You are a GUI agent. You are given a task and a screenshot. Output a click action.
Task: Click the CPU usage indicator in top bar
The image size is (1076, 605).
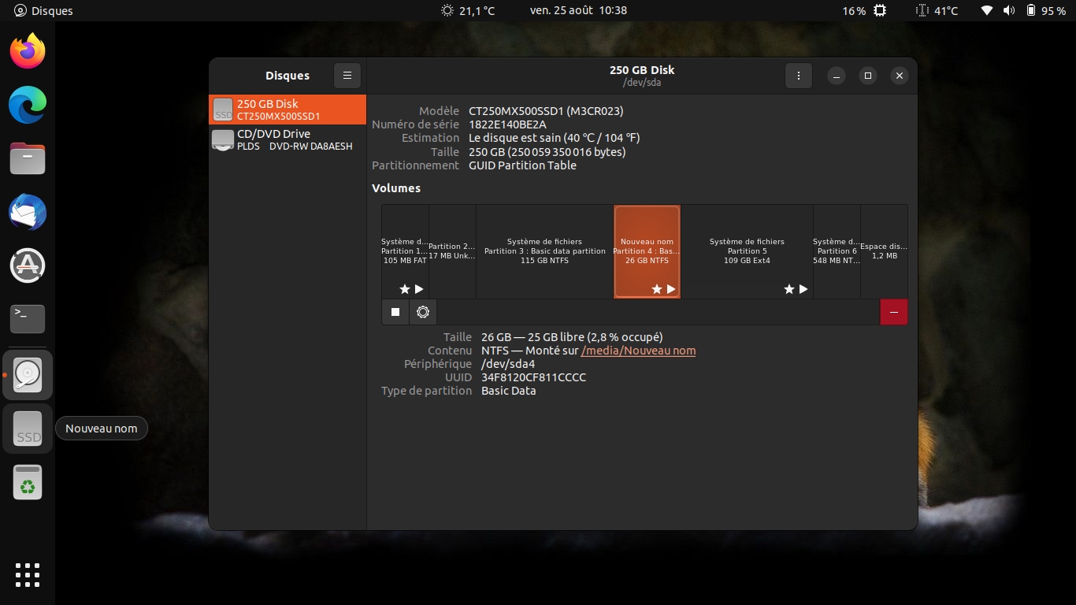[864, 10]
